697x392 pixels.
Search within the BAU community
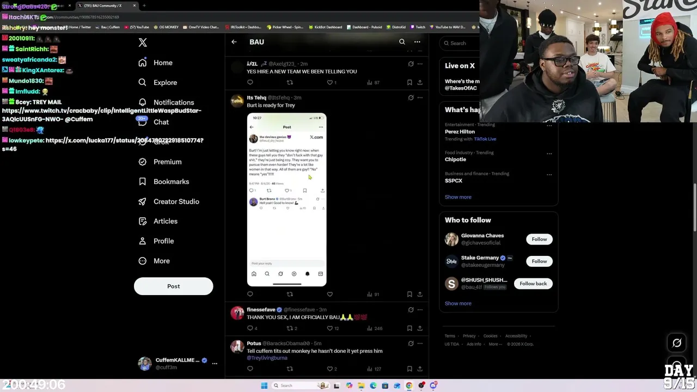(402, 42)
